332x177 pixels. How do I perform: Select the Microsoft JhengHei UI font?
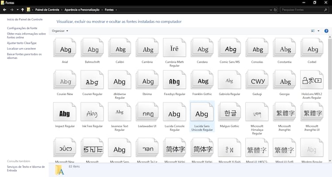coord(312,112)
